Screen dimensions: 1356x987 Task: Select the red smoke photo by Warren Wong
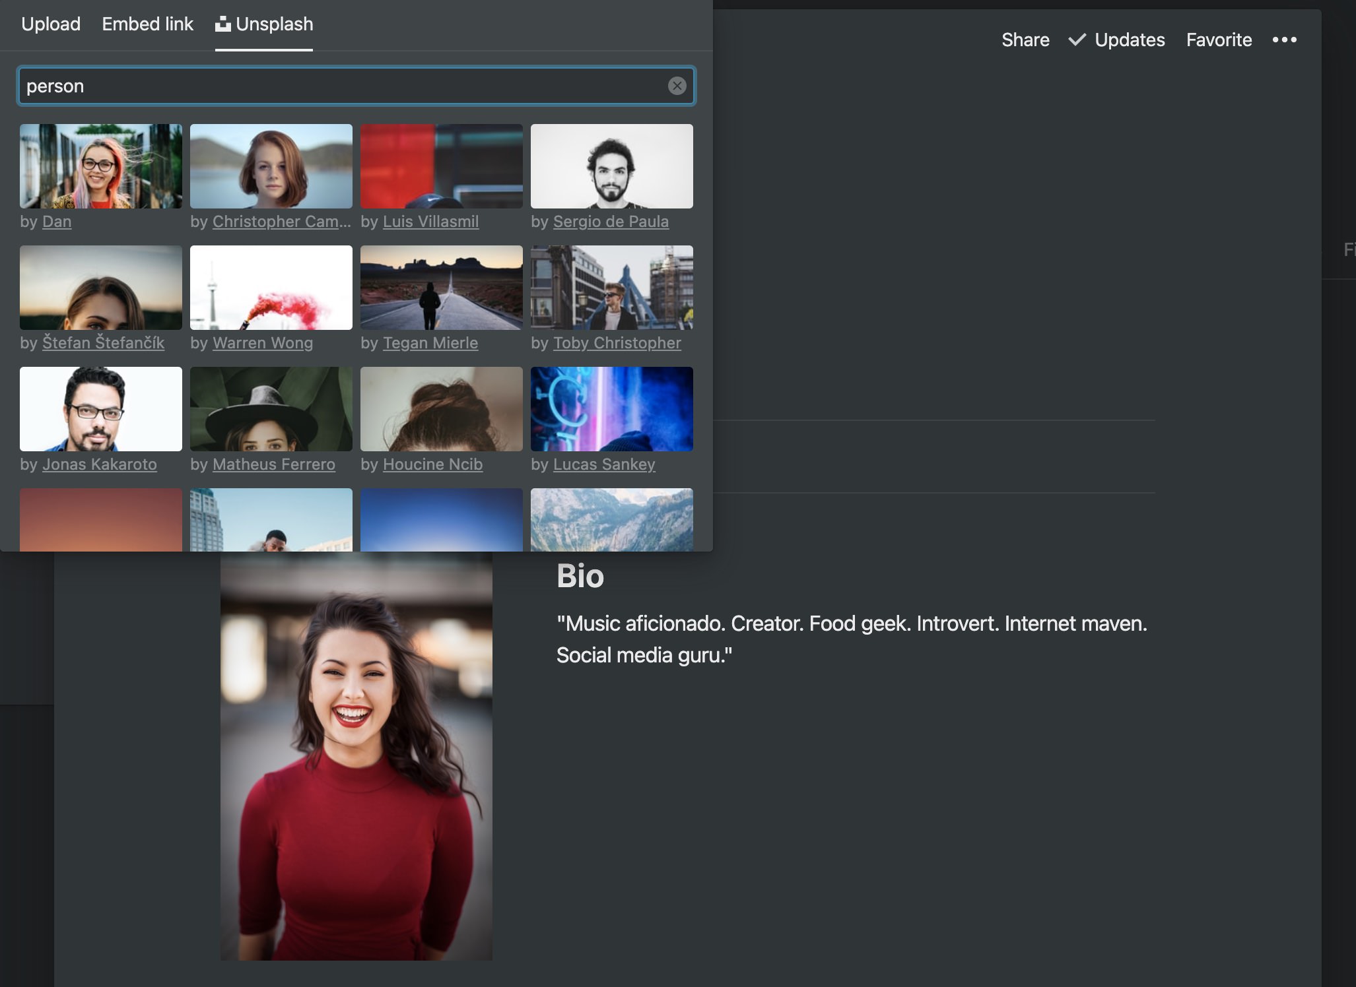[271, 288]
